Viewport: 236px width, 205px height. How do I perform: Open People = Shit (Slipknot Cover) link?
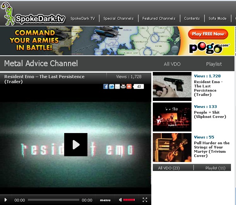click(210, 114)
